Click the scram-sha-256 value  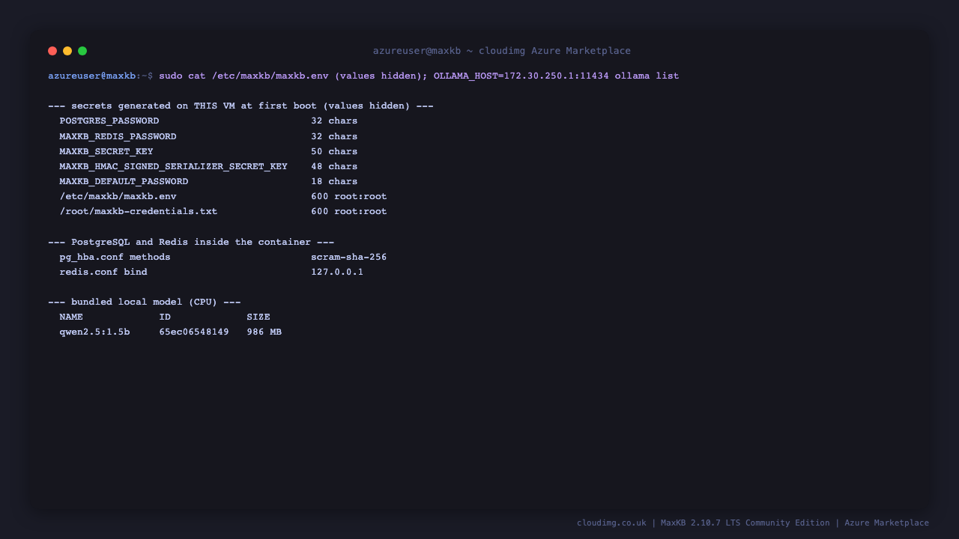(349, 257)
